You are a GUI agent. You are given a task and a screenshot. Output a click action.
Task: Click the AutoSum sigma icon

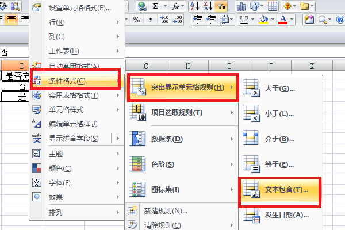coord(156,6)
